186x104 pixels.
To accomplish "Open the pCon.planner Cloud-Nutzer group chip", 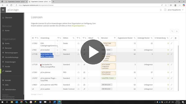I will click(109, 73).
